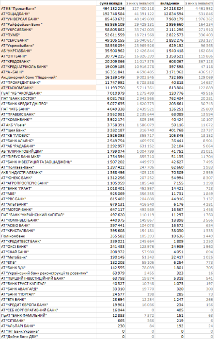The image size is (214, 339).
Task: Select the 'сума вкладів' column header
Action: click(x=111, y=3)
